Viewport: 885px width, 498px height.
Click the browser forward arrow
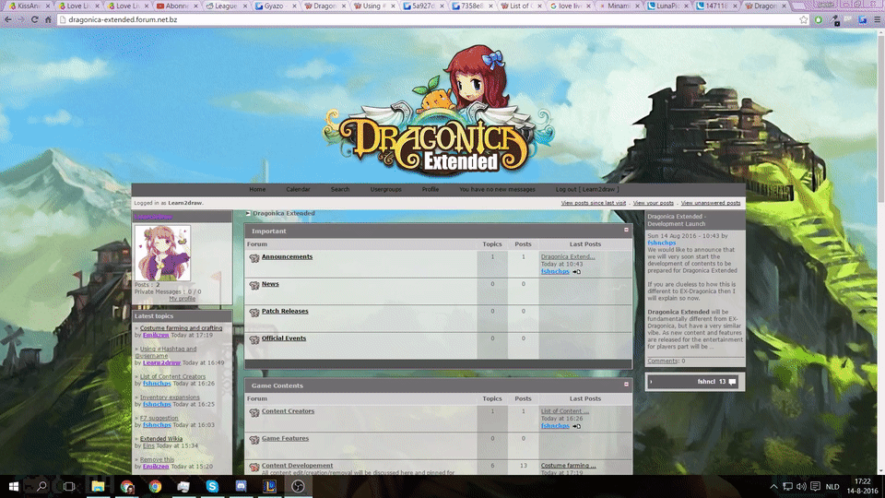(21, 19)
